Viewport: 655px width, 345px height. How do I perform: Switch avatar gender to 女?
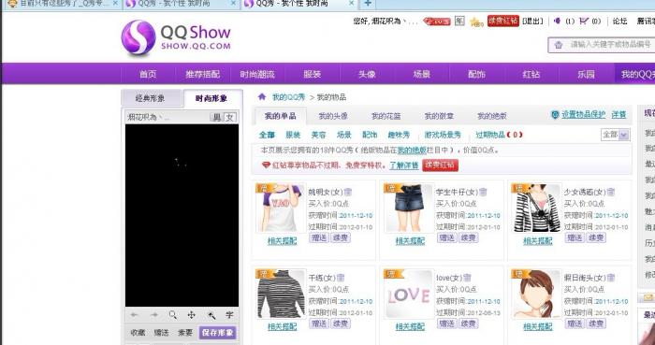click(x=230, y=117)
